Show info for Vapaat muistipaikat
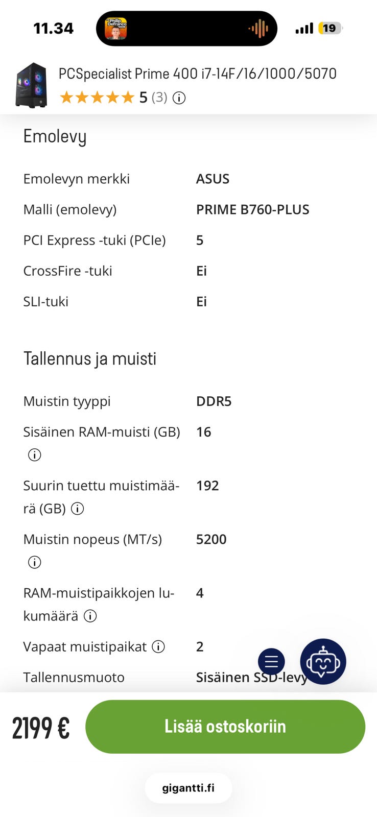 [x=158, y=646]
